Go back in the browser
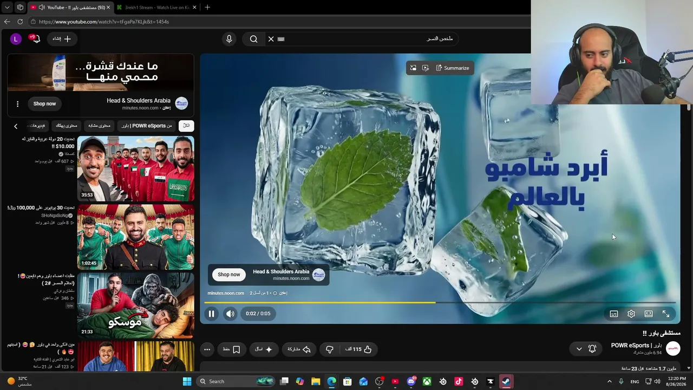The height and width of the screenshot is (390, 693). coord(7,22)
